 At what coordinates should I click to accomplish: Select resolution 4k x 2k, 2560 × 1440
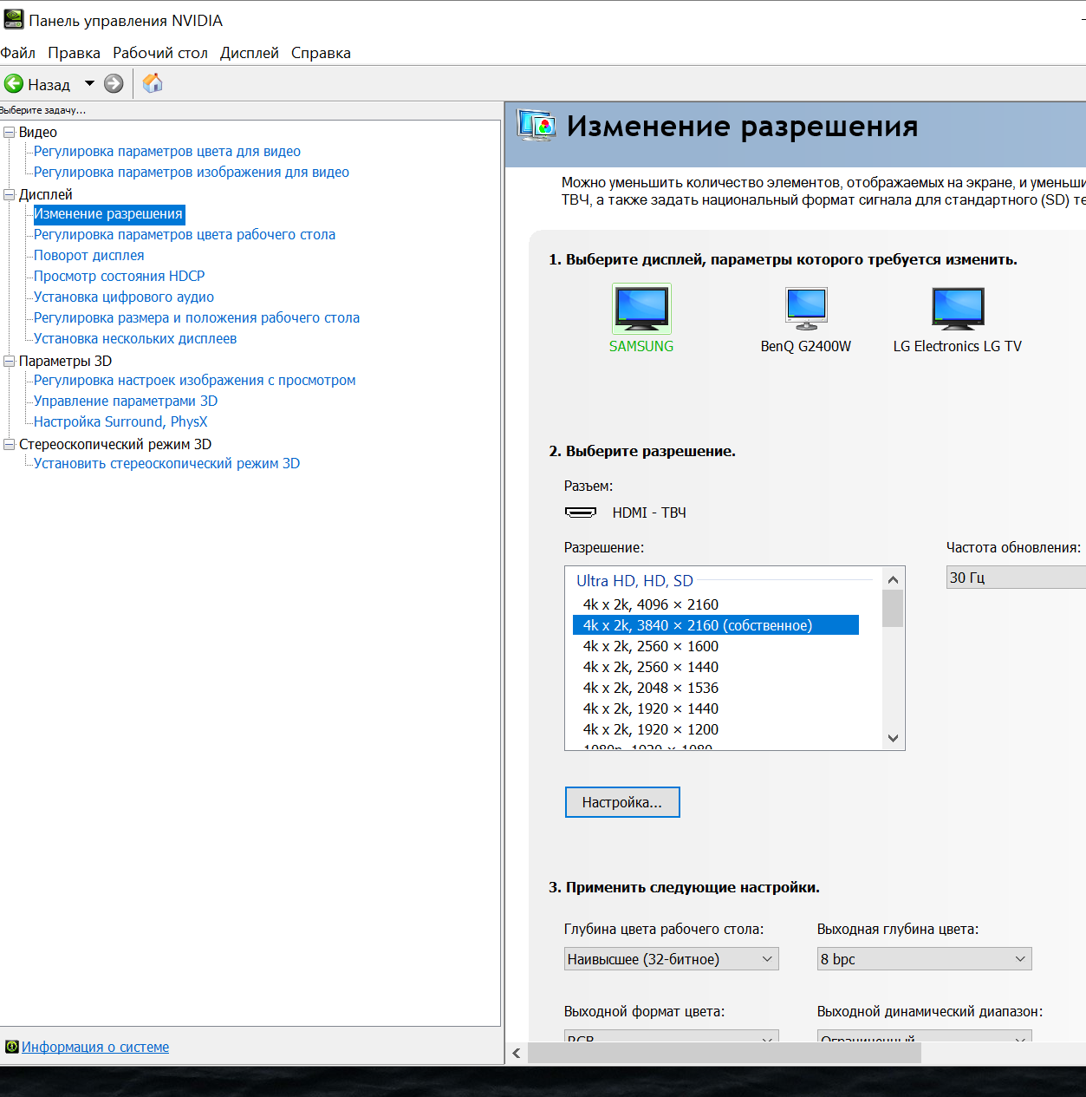pyautogui.click(x=651, y=667)
